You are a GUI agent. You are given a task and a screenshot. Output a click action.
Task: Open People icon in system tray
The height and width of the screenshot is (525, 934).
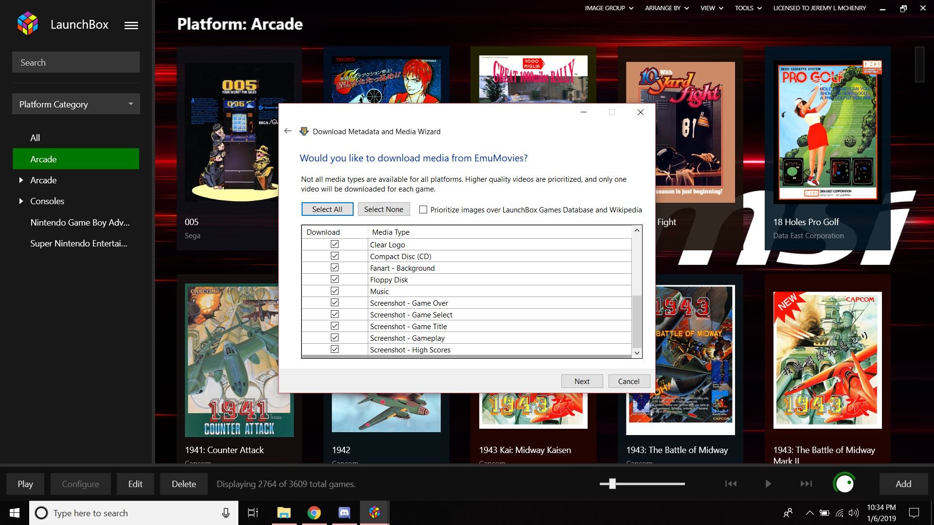point(788,513)
